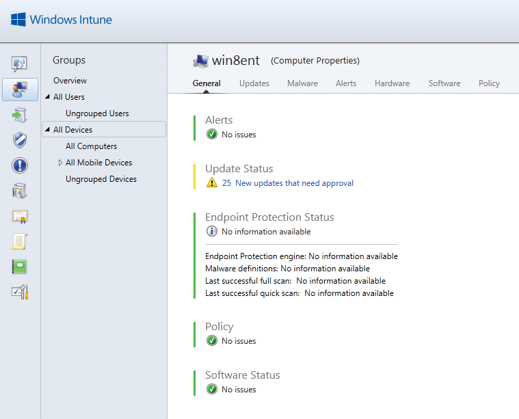Screen dimensions: 519x419
Task: Open the Reports green notebook icon
Action: [20, 267]
